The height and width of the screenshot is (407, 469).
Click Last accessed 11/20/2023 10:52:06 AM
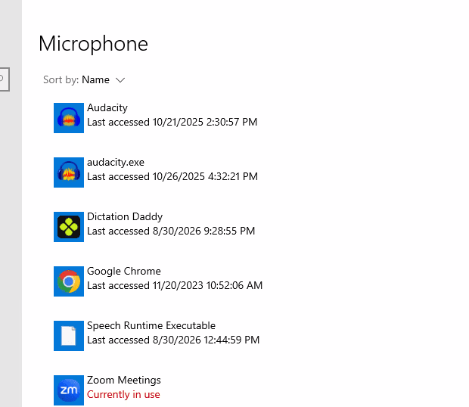tap(175, 285)
